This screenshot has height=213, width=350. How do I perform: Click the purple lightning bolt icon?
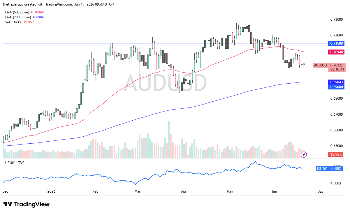tap(304, 154)
